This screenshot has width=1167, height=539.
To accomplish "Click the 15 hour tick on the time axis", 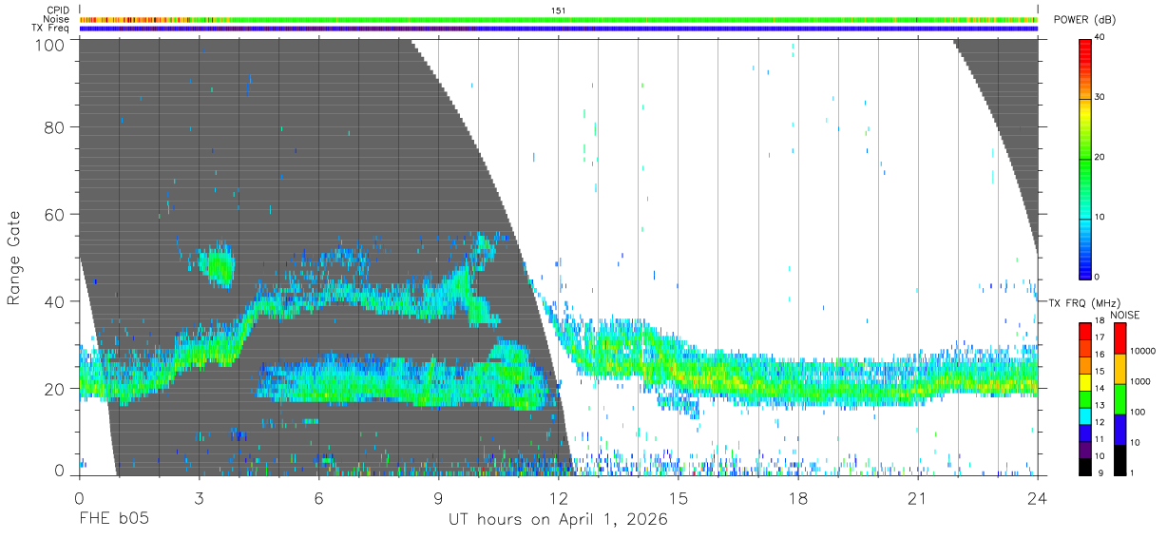I will [x=679, y=498].
